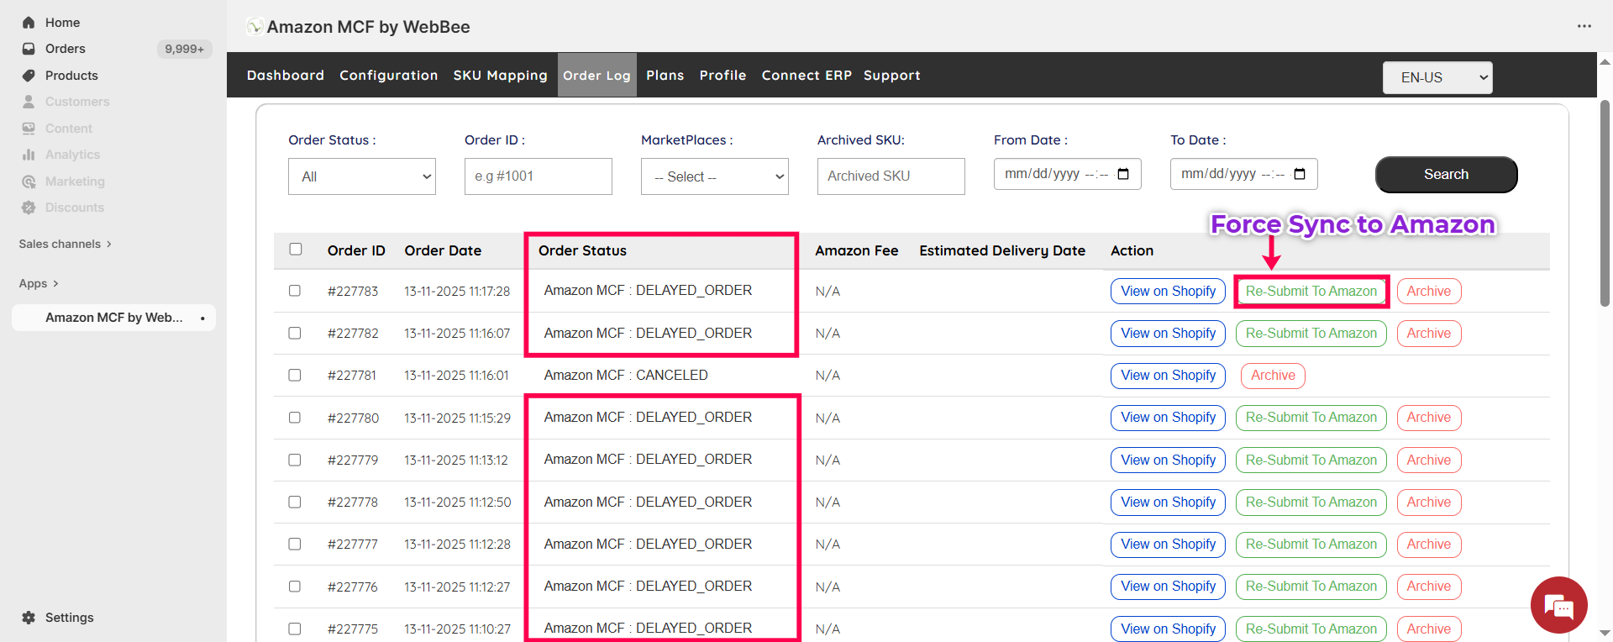The width and height of the screenshot is (1613, 642).
Task: Open From Date calendar picker icon
Action: pyautogui.click(x=1123, y=174)
